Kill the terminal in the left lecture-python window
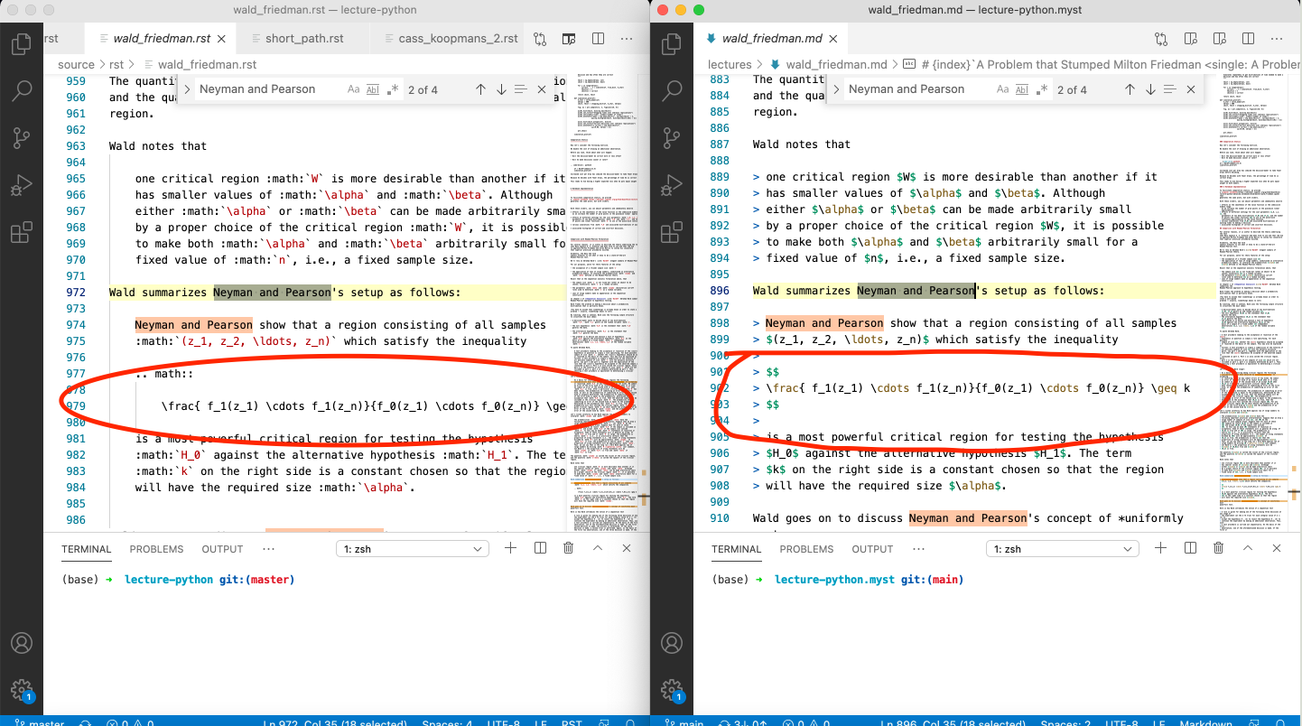This screenshot has width=1302, height=726. [x=568, y=548]
